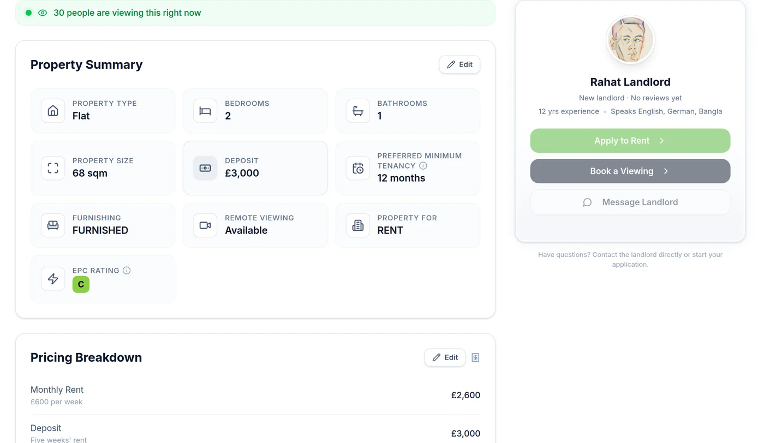Click the chevron on Apply to Rent
Screen dimensions: 764x443
[x=661, y=141]
